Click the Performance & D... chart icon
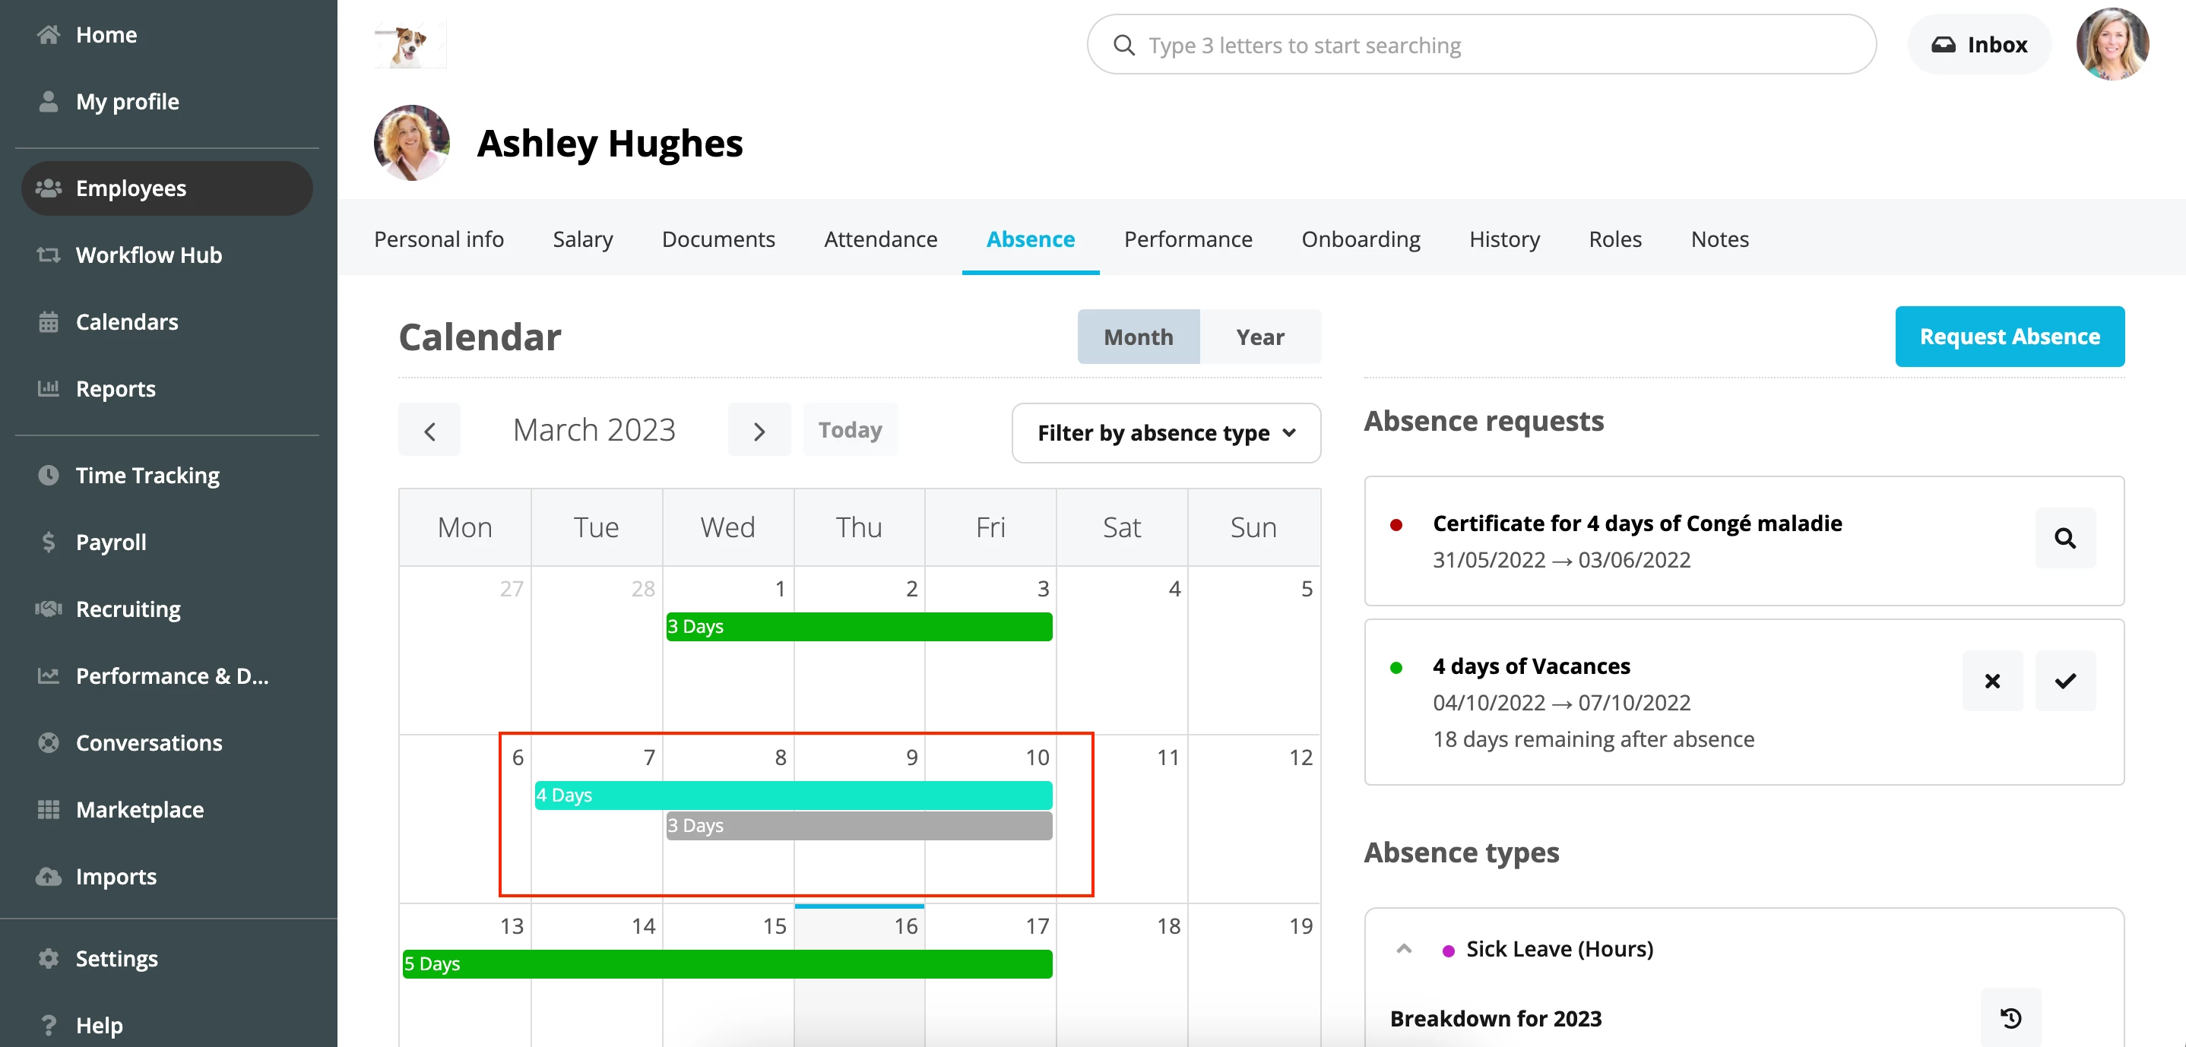This screenshot has height=1047, width=2186. click(49, 676)
